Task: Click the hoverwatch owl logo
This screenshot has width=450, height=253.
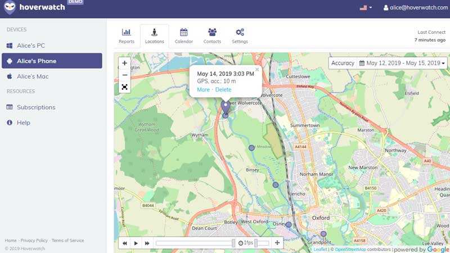Action: tap(10, 7)
